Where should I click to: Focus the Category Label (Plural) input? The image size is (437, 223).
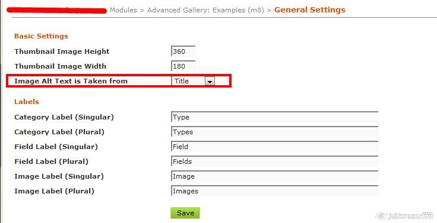point(274,132)
